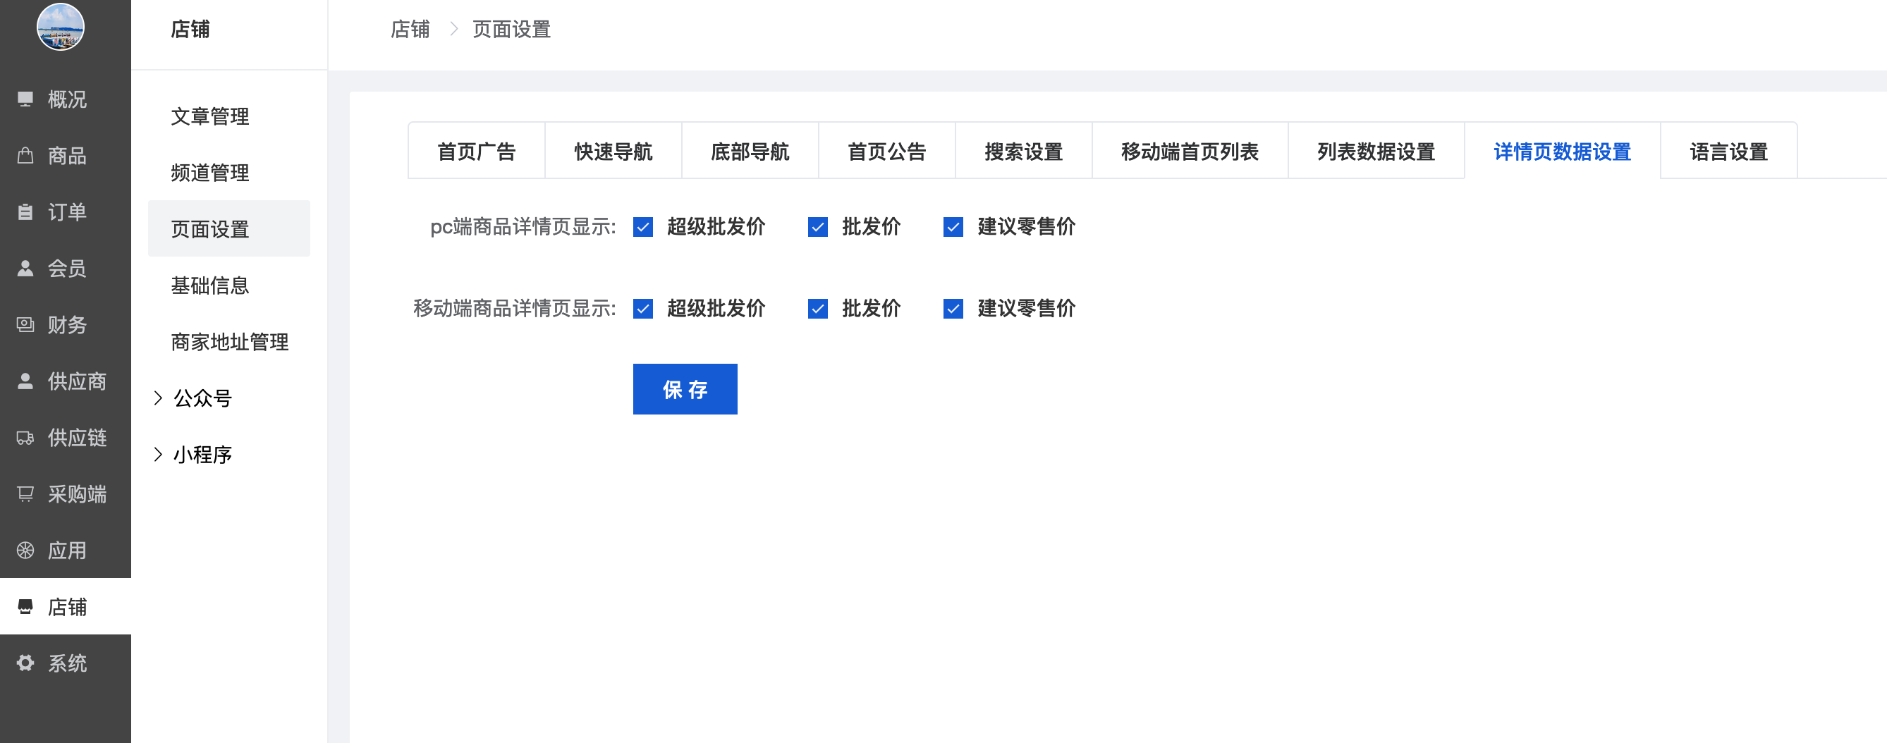This screenshot has width=1887, height=743.
Task: Click the 概况 overview monitor icon
Action: [25, 99]
